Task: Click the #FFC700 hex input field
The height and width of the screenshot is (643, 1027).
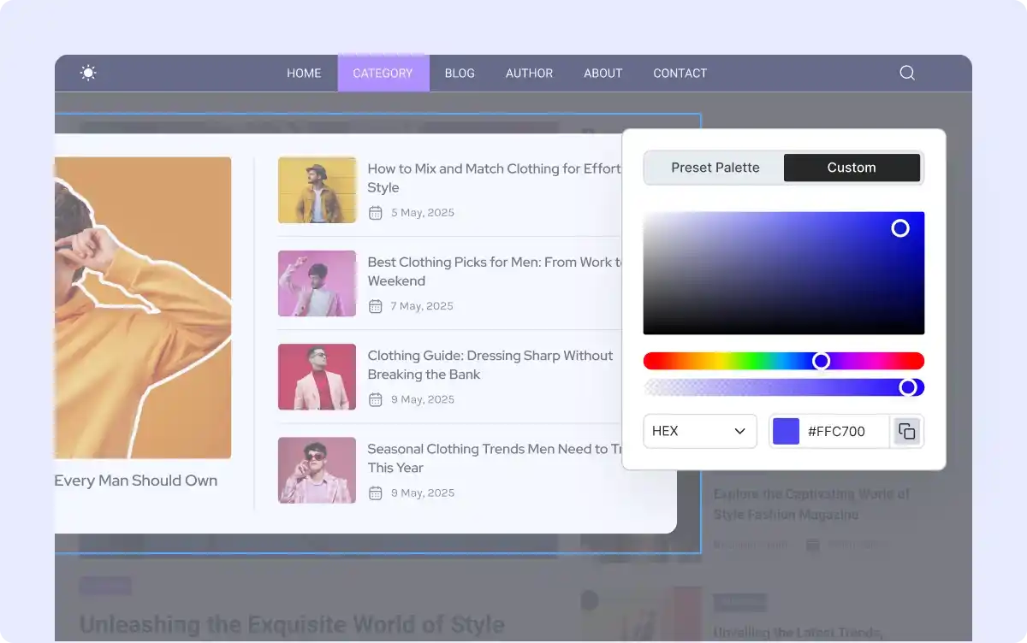Action: point(843,431)
